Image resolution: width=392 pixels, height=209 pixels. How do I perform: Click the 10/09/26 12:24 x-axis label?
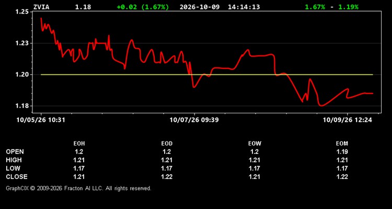pos(347,120)
